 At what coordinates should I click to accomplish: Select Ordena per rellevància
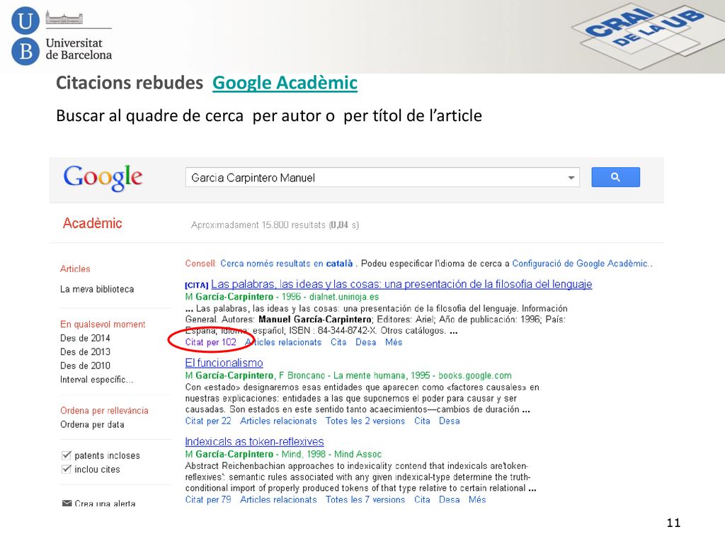105,410
